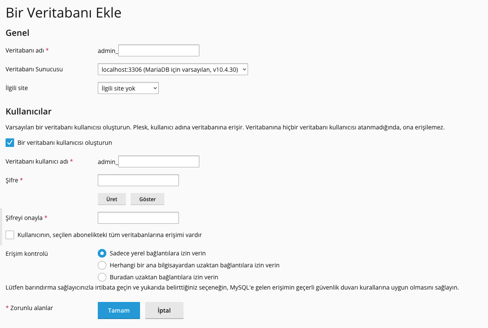Click the Veritabanı adı text field
This screenshot has height=328, width=488.
(x=159, y=50)
